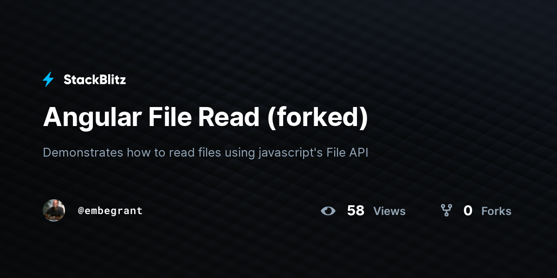Open the embegrant profile avatar

pyautogui.click(x=54, y=210)
